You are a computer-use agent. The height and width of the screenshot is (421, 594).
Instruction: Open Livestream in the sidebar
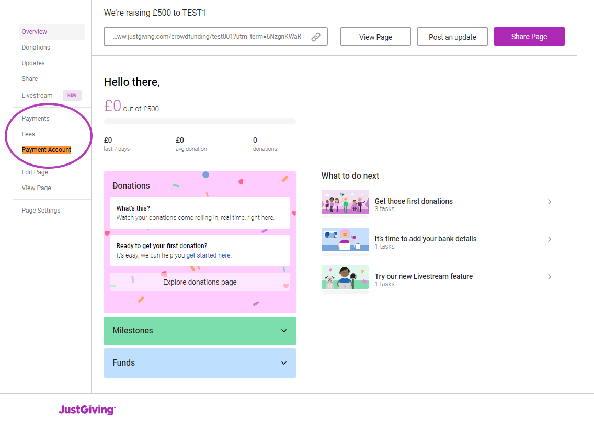coord(37,95)
